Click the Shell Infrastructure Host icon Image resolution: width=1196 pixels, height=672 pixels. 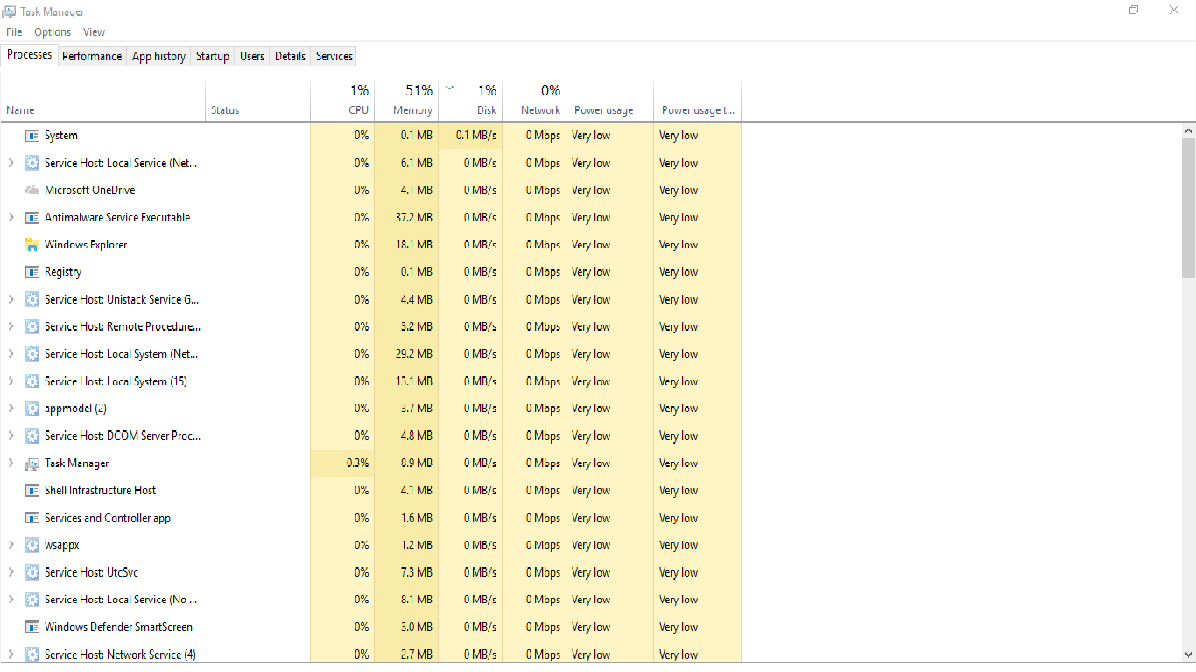pyautogui.click(x=32, y=491)
